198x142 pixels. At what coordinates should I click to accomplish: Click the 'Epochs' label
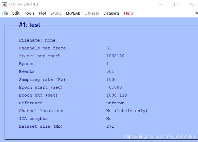point(27,64)
